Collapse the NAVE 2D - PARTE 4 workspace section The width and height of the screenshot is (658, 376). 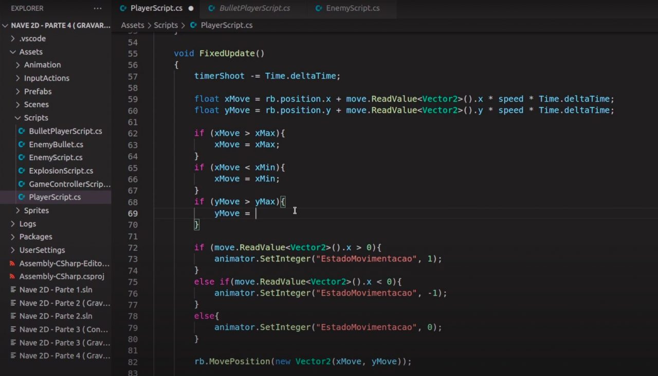pos(5,25)
